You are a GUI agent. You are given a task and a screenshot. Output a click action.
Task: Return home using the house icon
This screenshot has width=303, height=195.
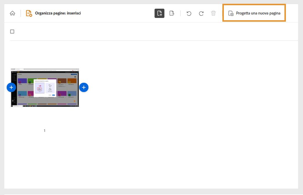12,13
